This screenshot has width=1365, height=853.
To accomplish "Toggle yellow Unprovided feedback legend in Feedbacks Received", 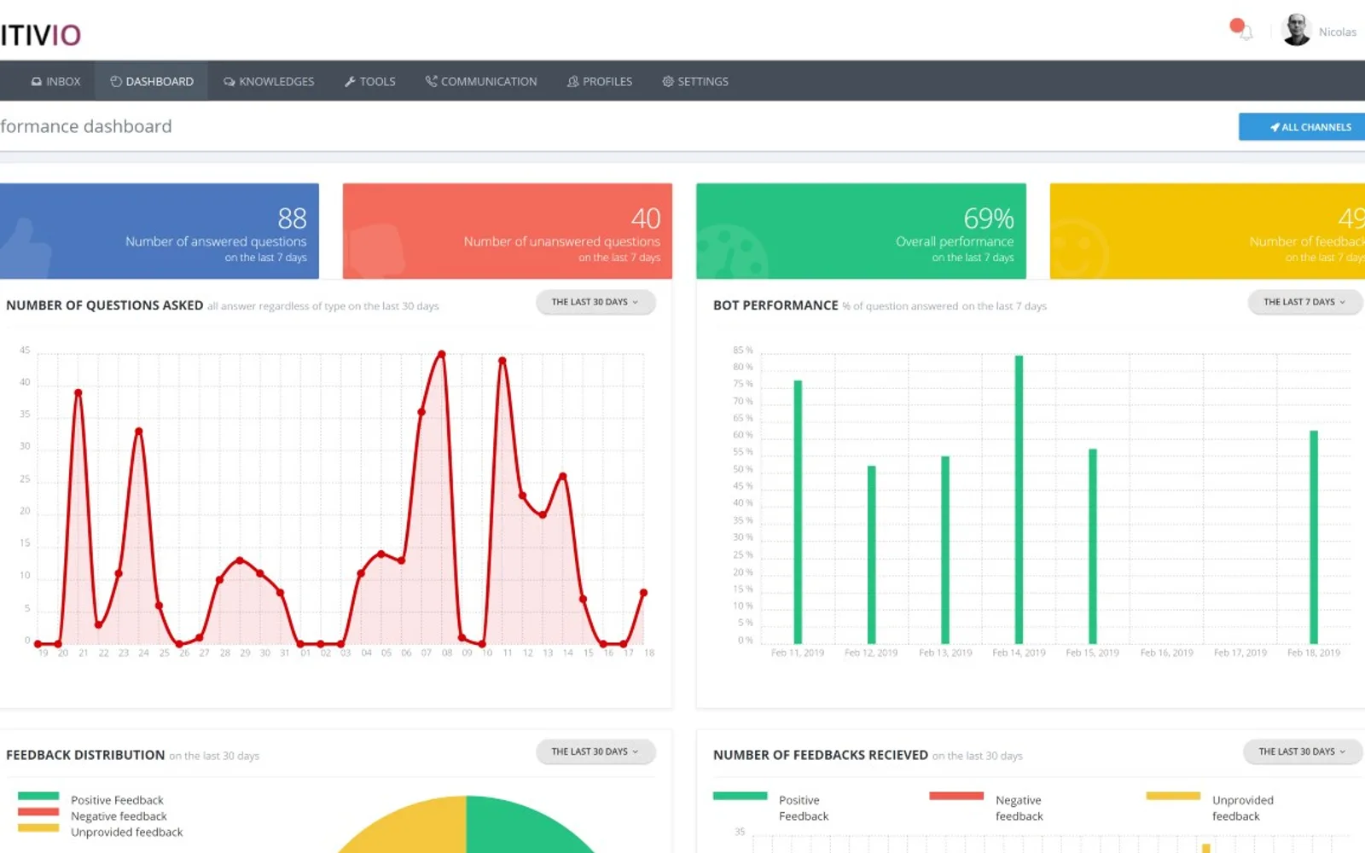I will [1210, 807].
